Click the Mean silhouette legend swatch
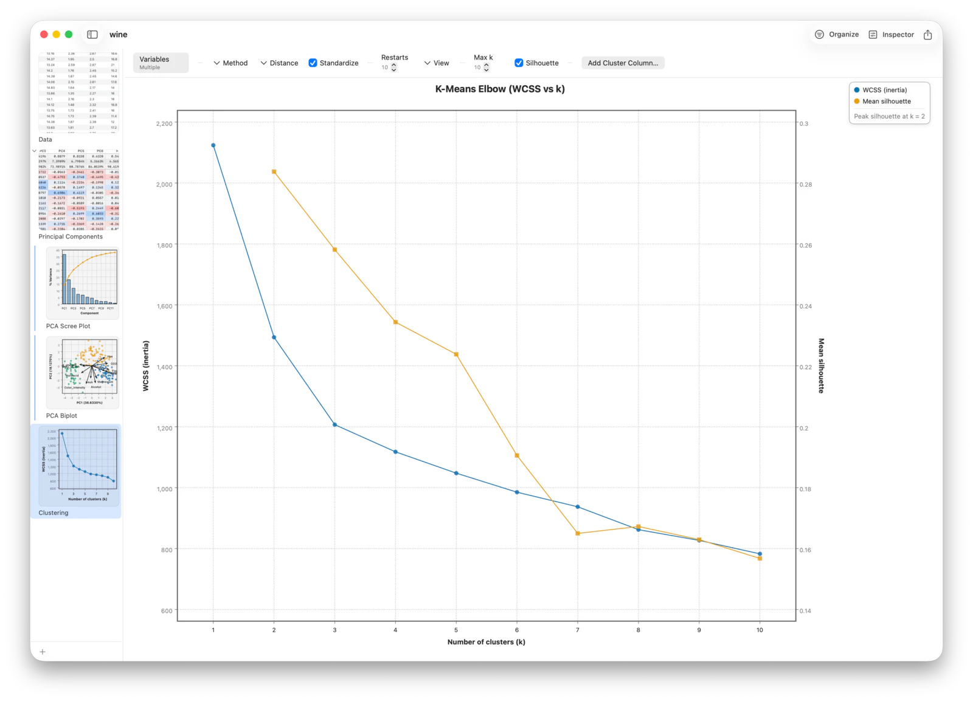Screen dimensions: 973x701 pyautogui.click(x=857, y=102)
